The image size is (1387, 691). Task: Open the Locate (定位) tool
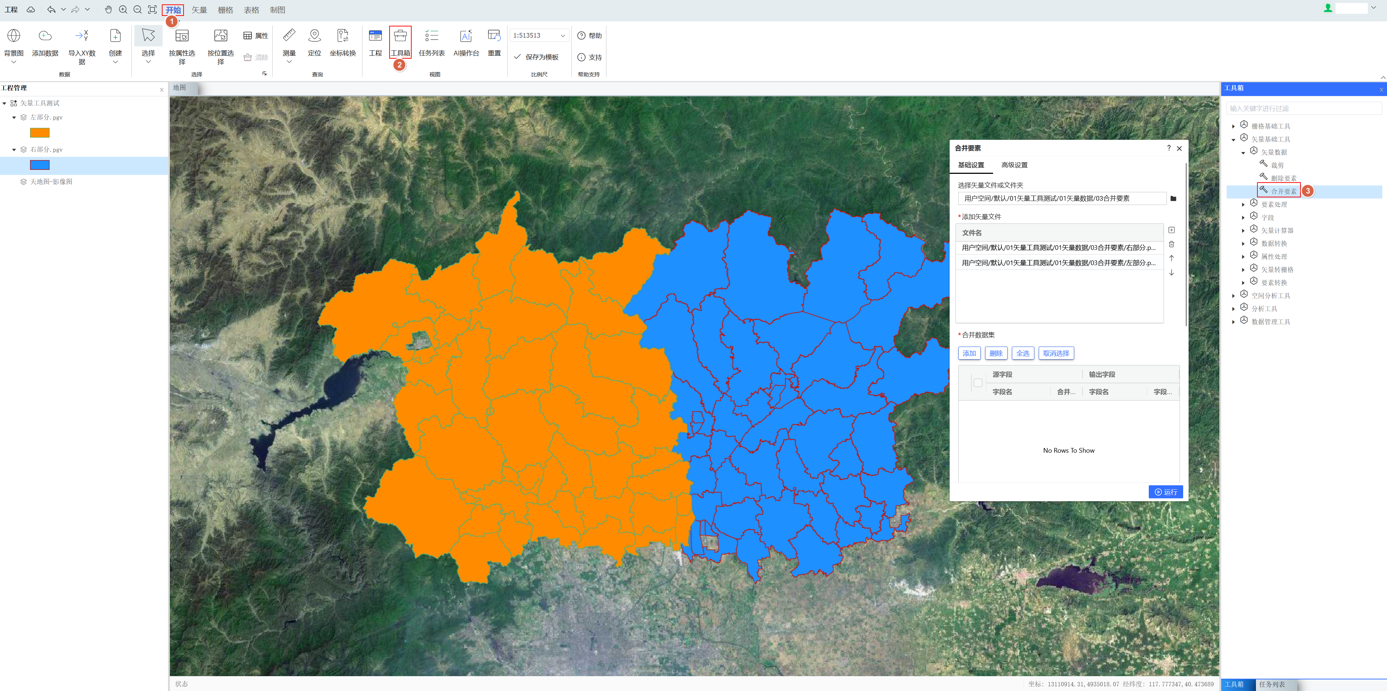coord(315,36)
